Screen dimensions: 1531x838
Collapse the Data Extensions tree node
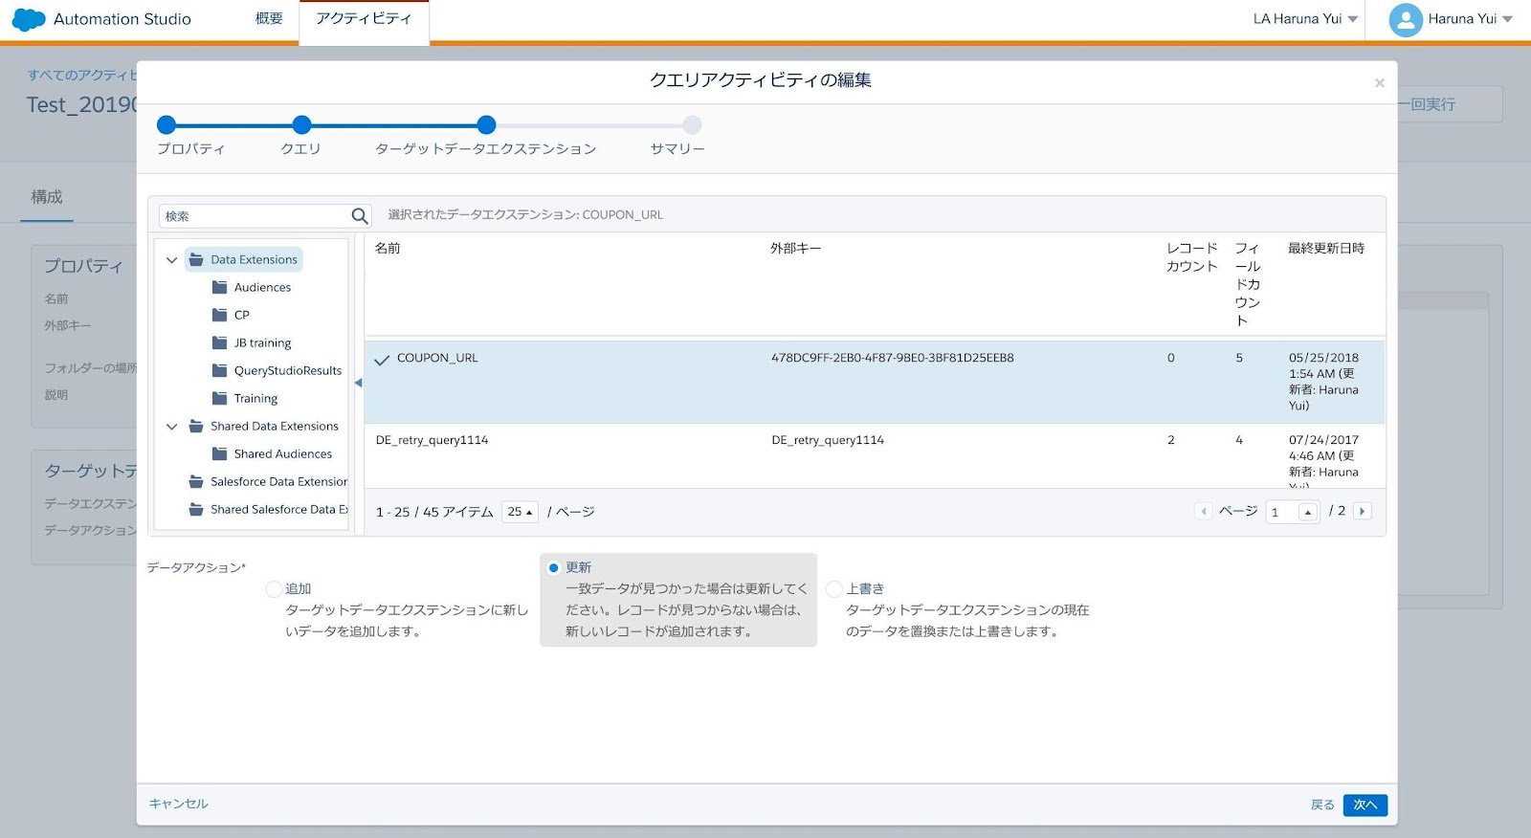[172, 260]
